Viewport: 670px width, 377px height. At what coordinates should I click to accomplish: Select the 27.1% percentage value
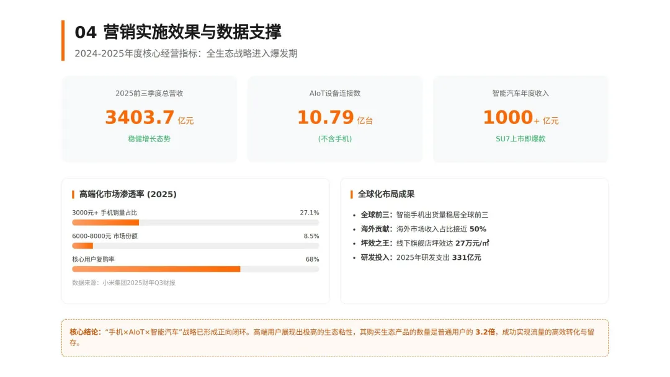310,213
